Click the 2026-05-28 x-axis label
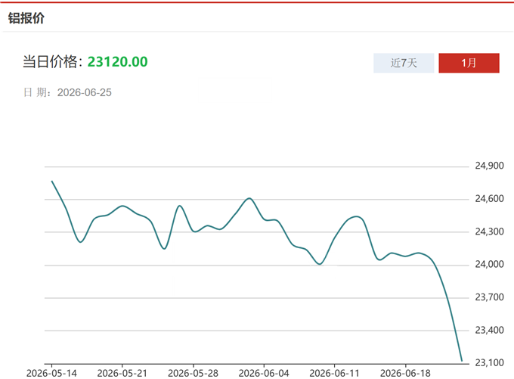 [193, 373]
